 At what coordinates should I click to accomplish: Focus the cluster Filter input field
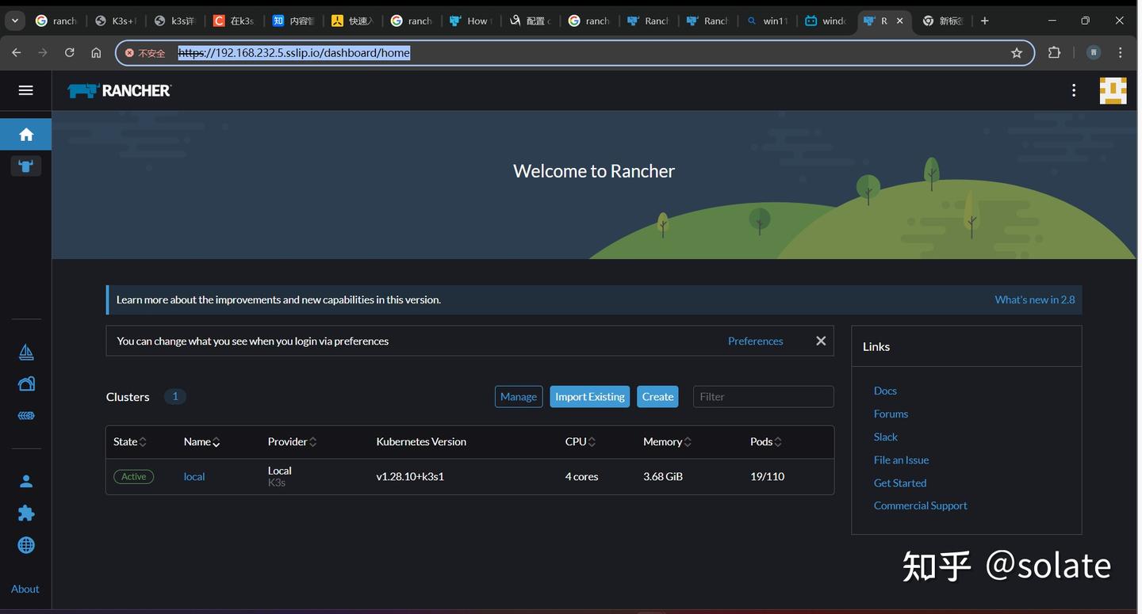click(764, 397)
